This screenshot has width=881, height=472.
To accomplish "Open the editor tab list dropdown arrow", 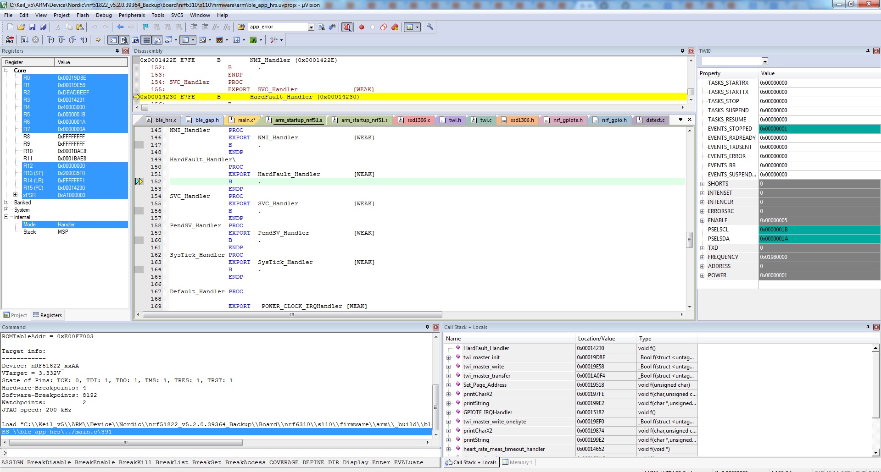I will click(680, 120).
